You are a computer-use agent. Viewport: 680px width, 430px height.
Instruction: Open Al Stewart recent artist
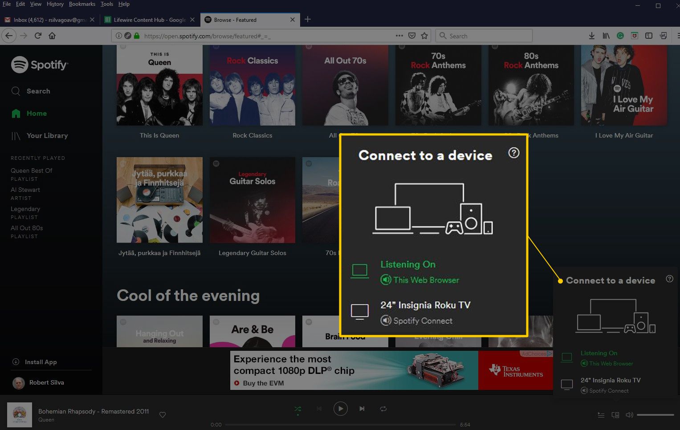coord(25,190)
